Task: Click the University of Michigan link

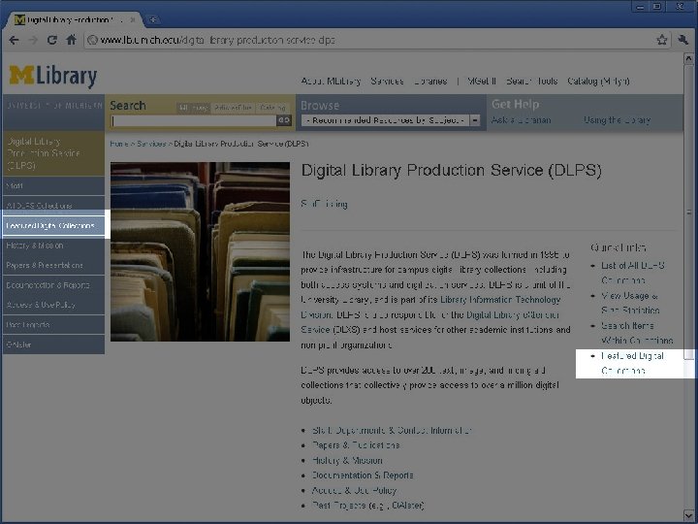Action: 54,106
